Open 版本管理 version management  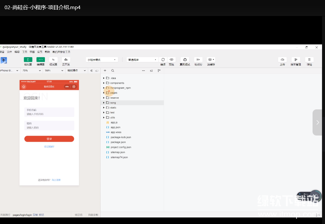pos(296,60)
